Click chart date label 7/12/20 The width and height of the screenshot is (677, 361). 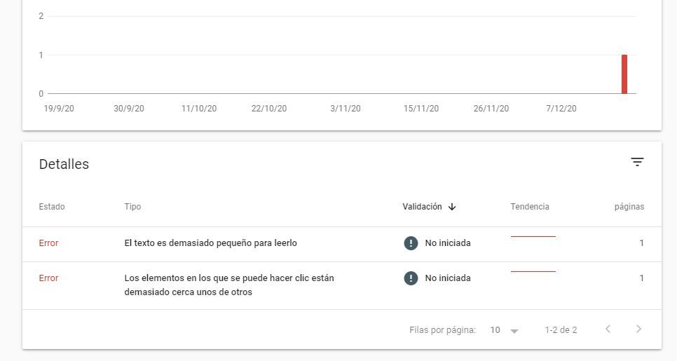pyautogui.click(x=561, y=109)
